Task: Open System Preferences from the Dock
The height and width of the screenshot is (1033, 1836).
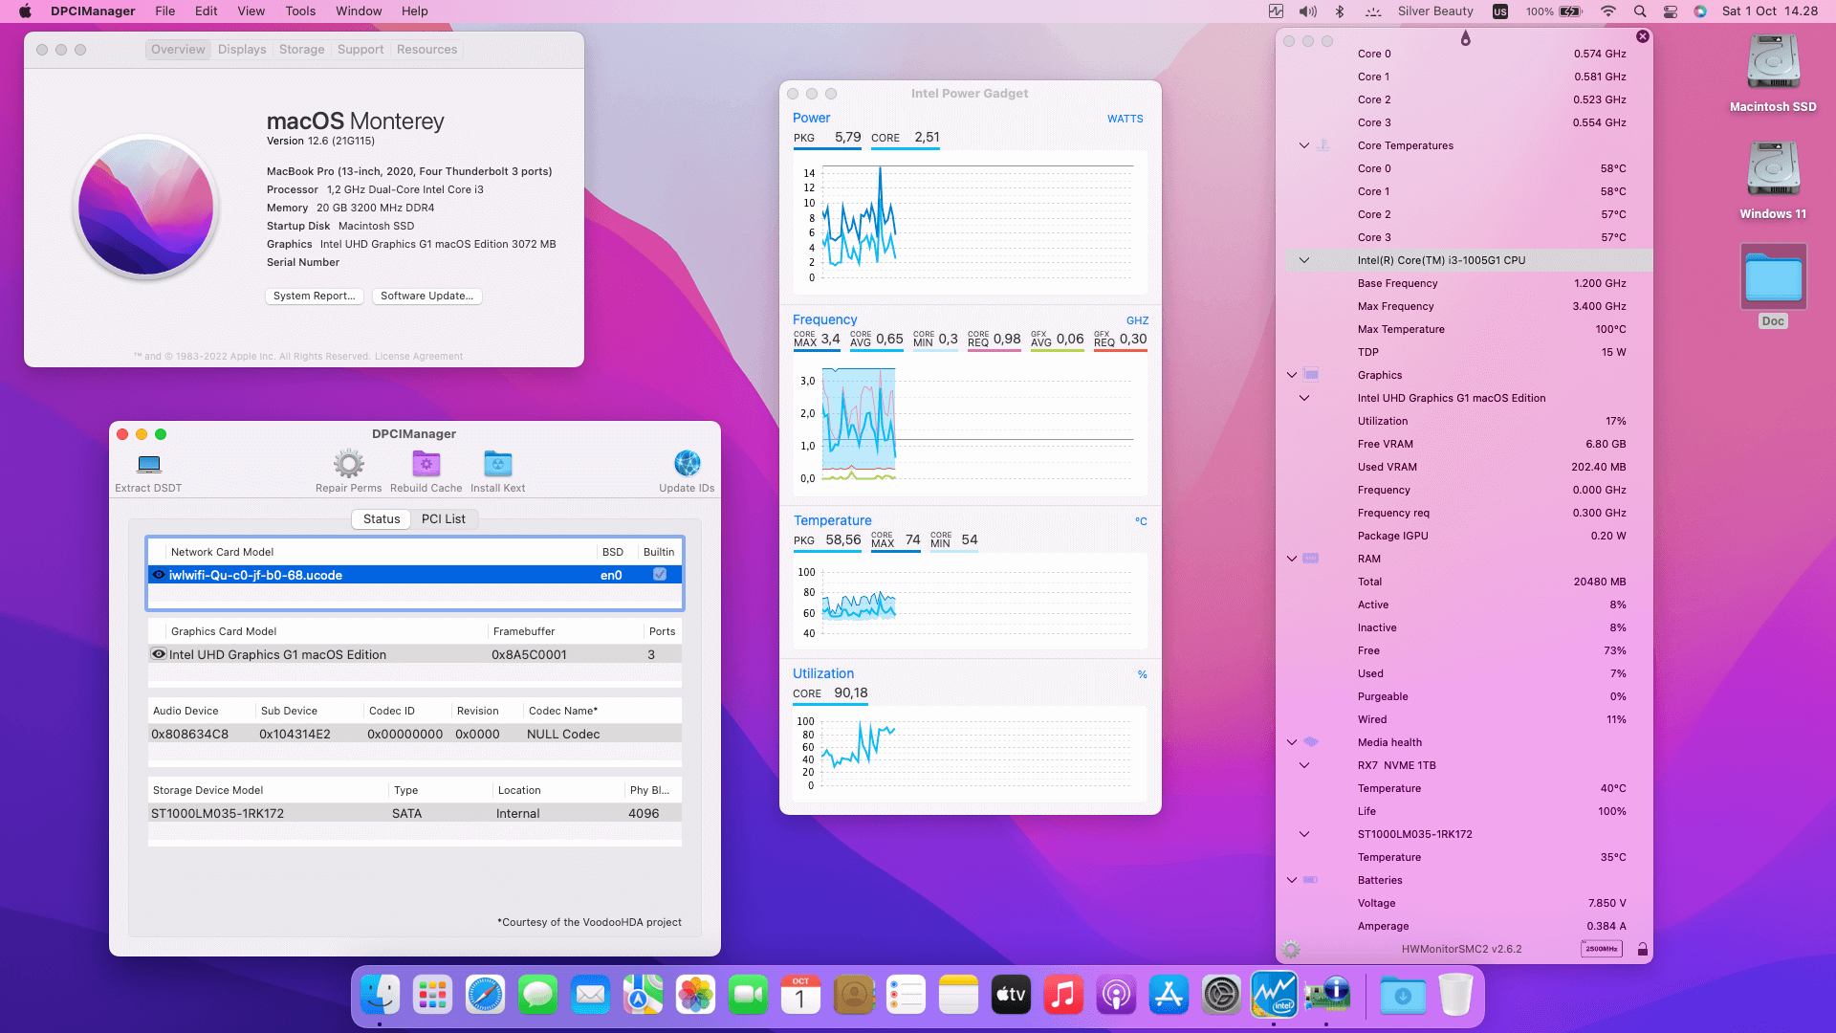Action: click(1221, 995)
